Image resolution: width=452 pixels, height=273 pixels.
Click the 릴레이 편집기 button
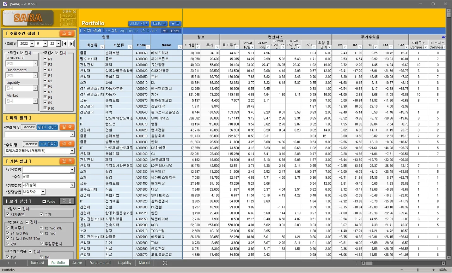pos(47,127)
